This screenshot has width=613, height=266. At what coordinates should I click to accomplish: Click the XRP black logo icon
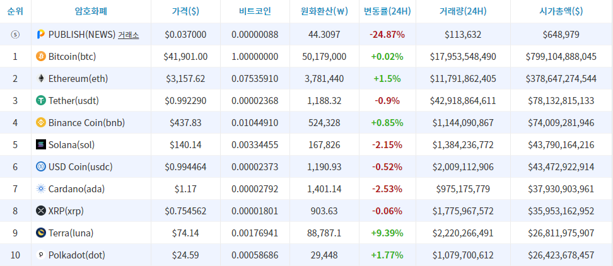pos(40,211)
